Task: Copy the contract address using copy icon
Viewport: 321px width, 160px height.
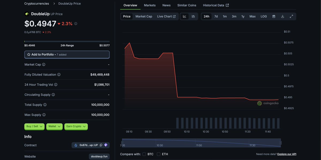Action: [x=101, y=145]
